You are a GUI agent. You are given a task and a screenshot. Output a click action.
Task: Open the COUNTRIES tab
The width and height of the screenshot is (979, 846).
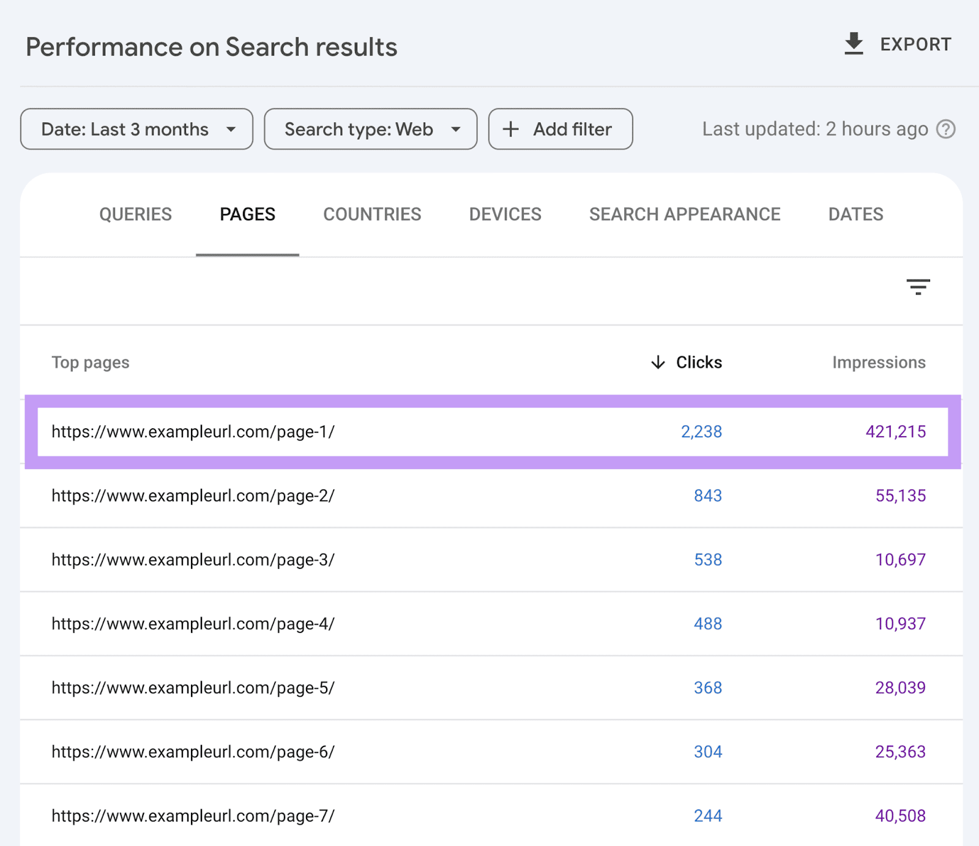pos(372,214)
